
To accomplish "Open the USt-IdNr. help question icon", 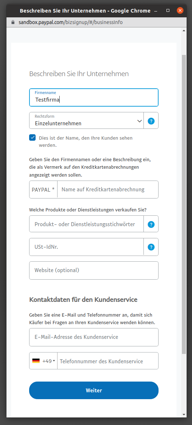I will 151,247.
